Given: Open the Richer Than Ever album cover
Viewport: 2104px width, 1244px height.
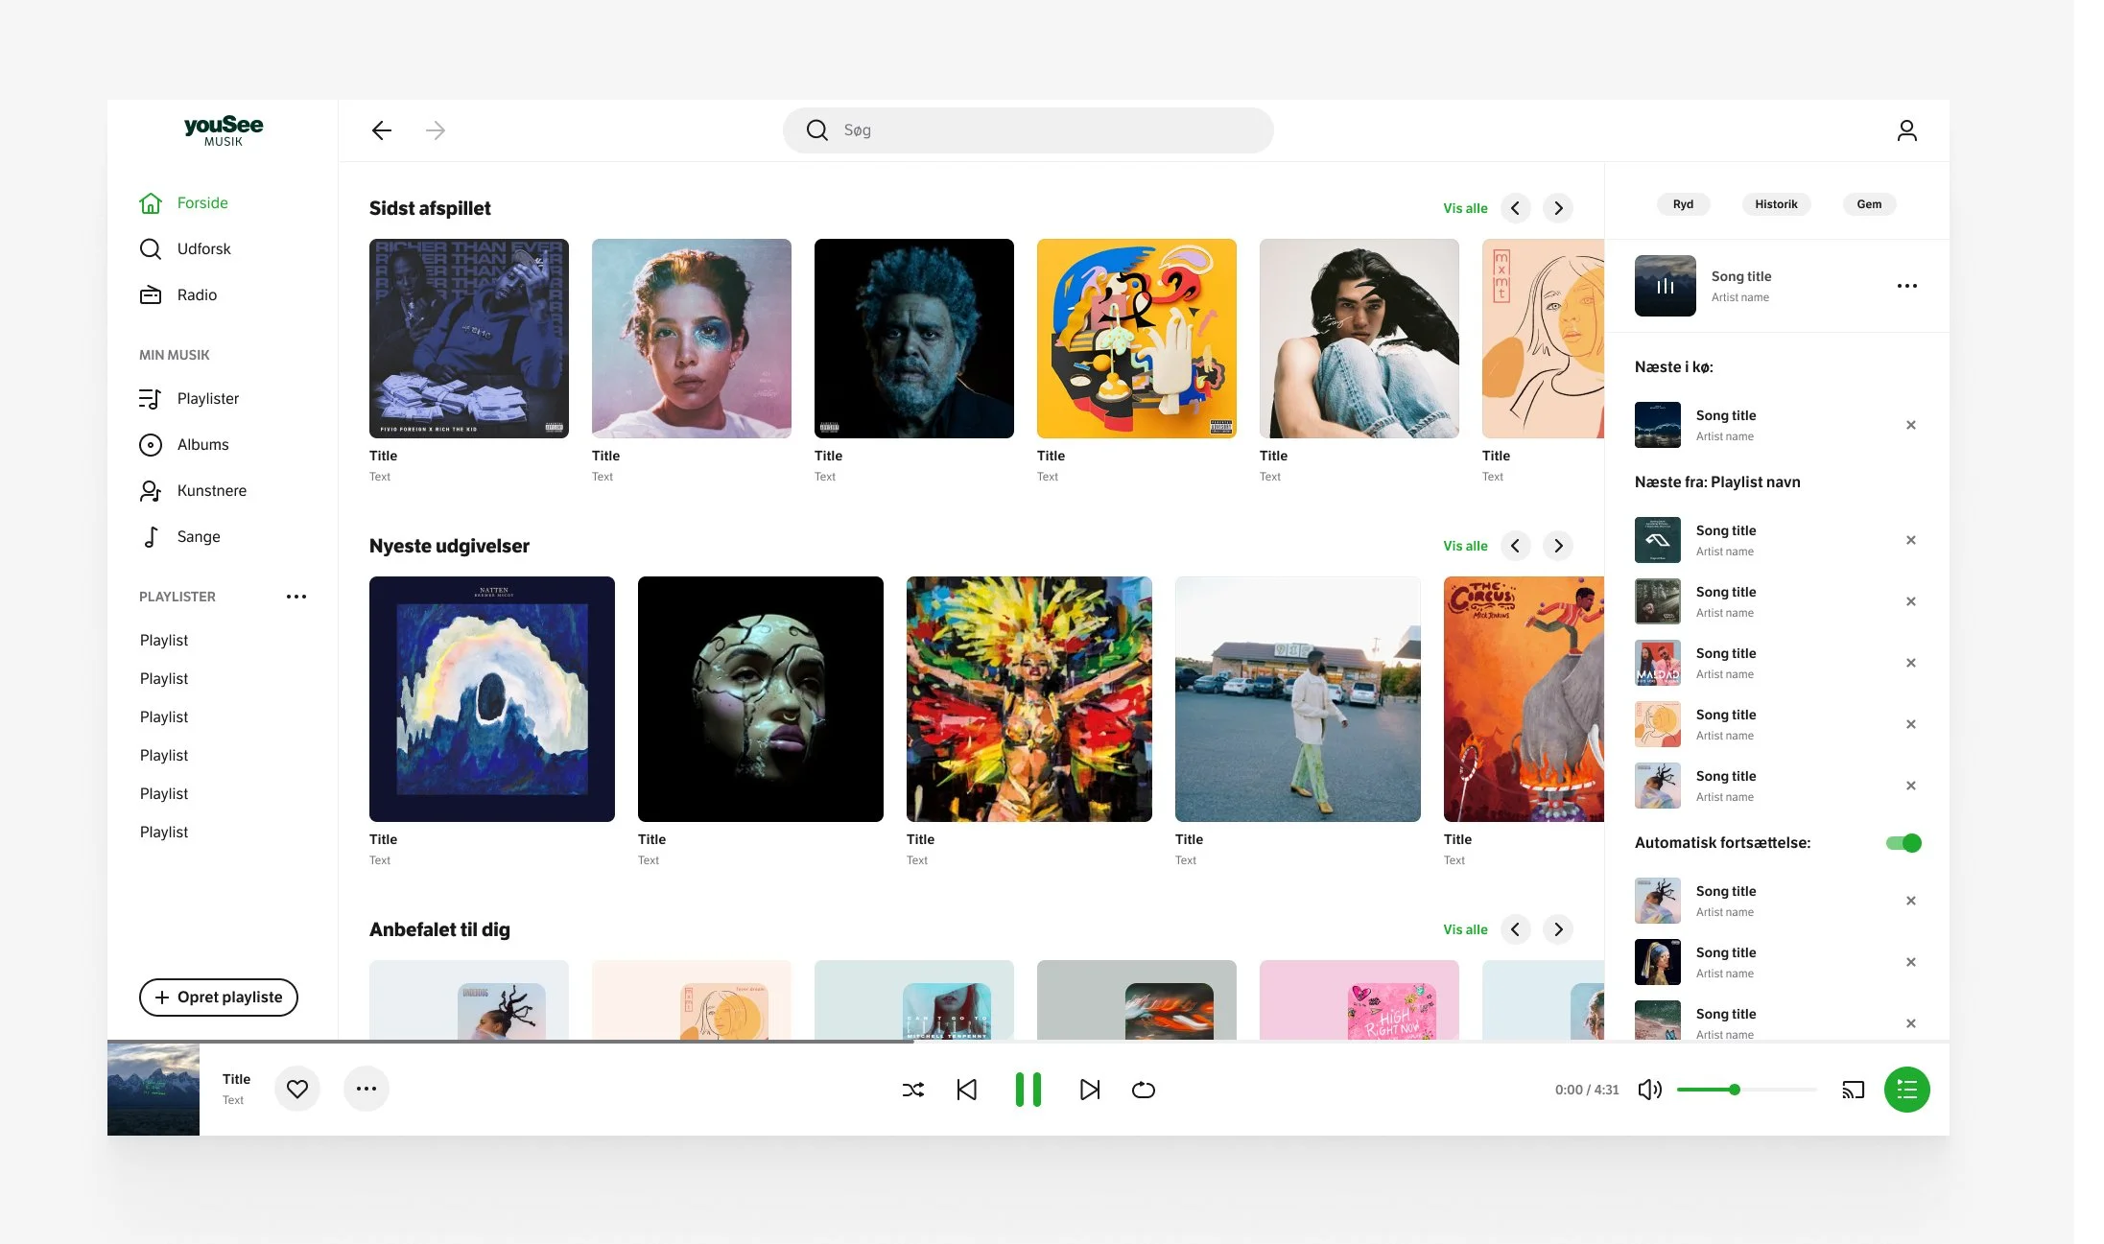Looking at the screenshot, I should pyautogui.click(x=469, y=339).
